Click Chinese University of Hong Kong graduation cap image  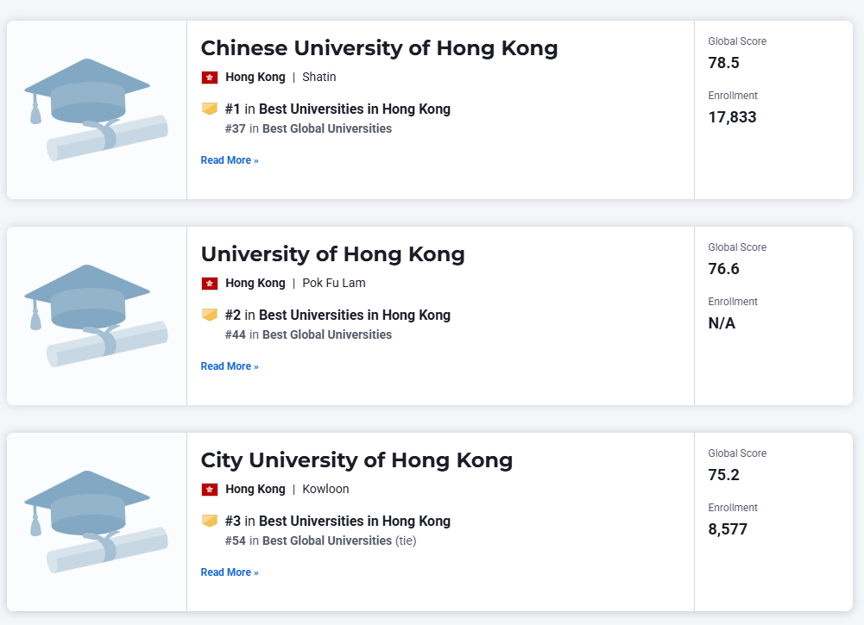pyautogui.click(x=96, y=109)
